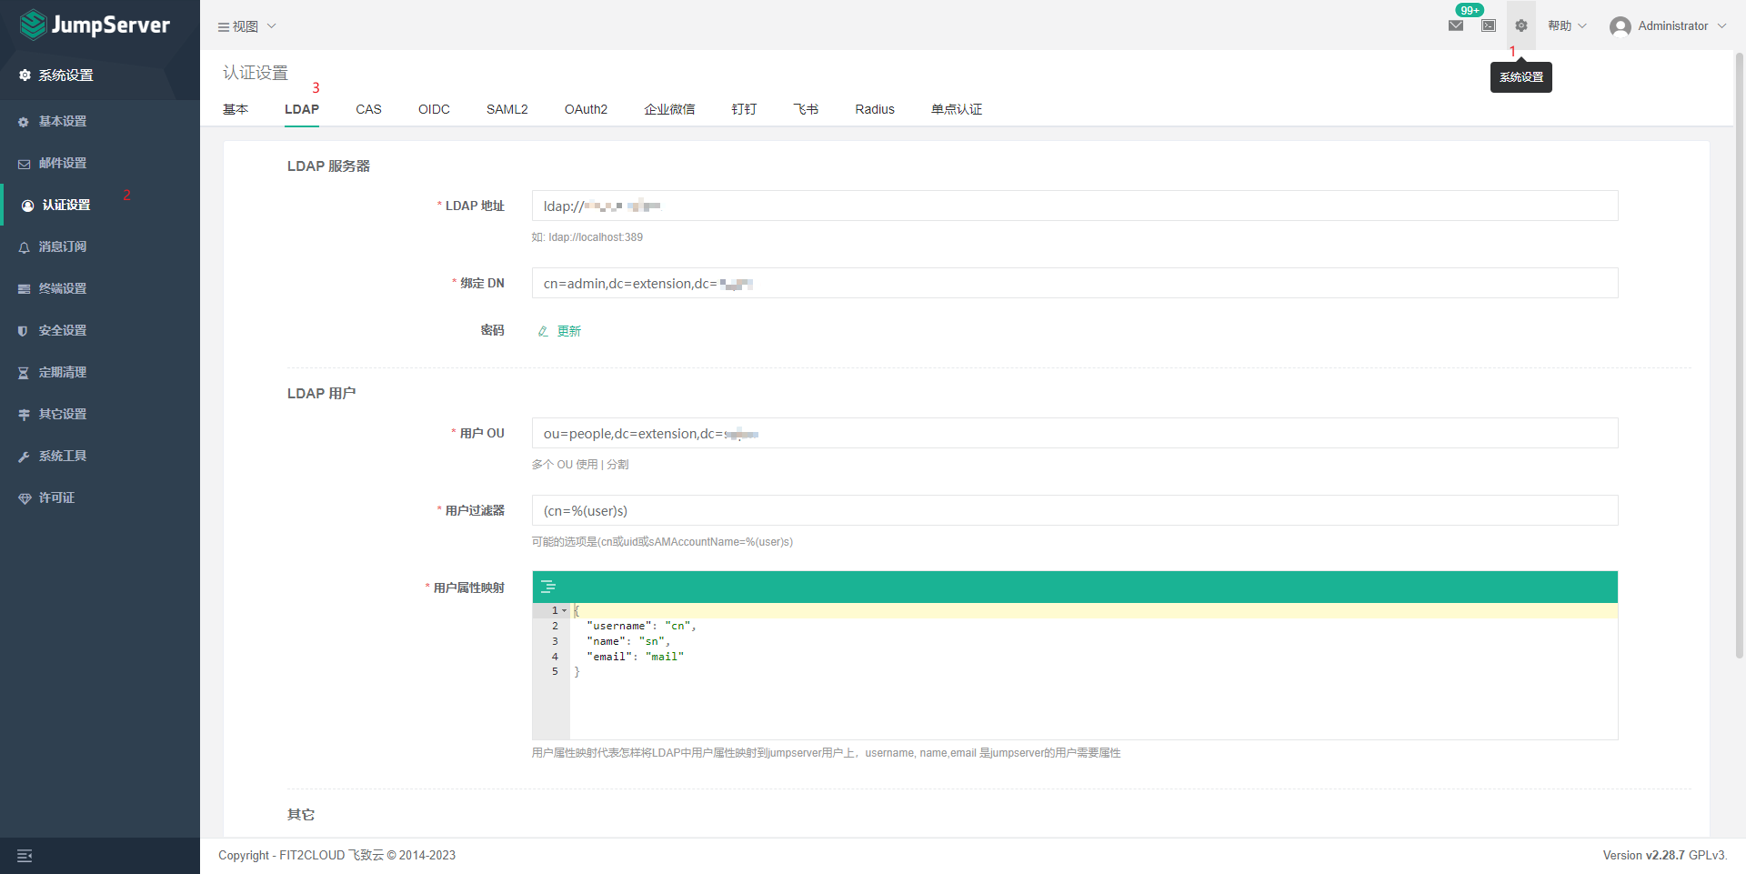Screen dimensions: 1746x874
Task: Click the hamburger icon beside 视图
Action: 223,27
